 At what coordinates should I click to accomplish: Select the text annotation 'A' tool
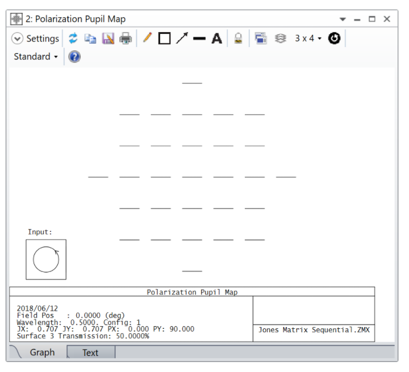(x=217, y=38)
